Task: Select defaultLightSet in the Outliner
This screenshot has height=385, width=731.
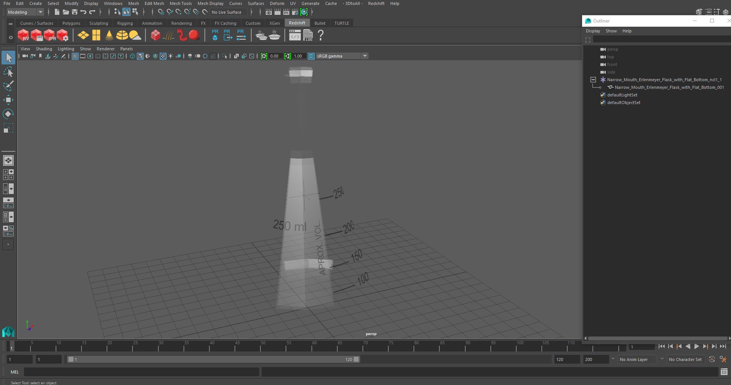Action: point(622,95)
